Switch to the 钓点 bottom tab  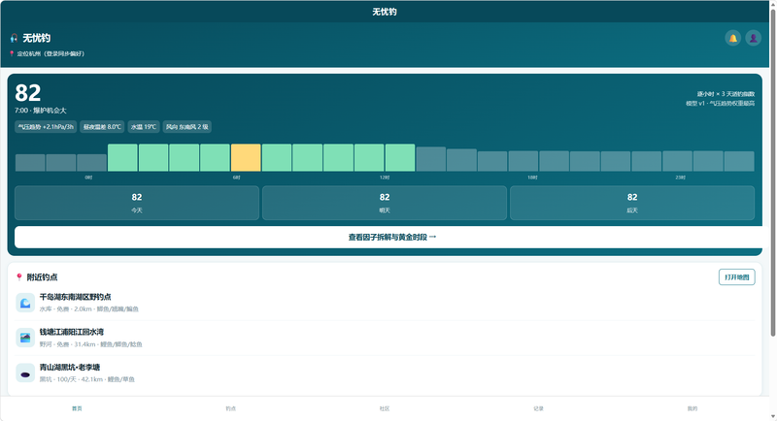(x=231, y=408)
